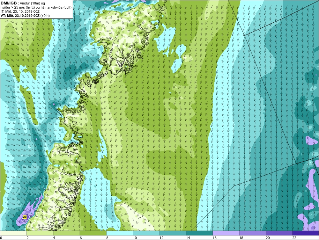Click the "22" scale label

[294, 238]
